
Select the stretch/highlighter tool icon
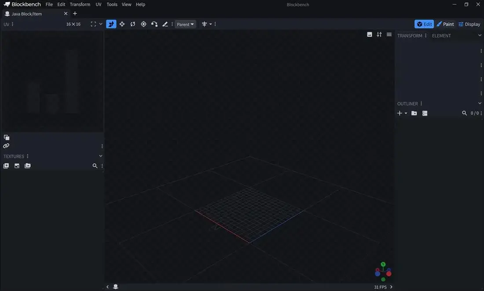click(x=165, y=24)
